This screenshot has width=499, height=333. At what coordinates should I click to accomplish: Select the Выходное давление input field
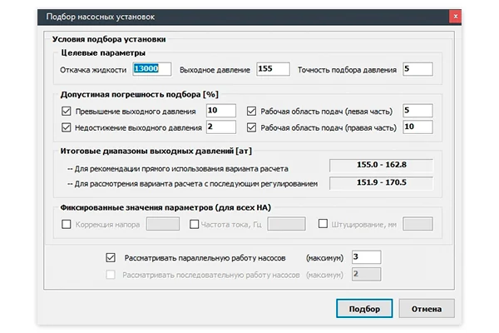tap(273, 69)
